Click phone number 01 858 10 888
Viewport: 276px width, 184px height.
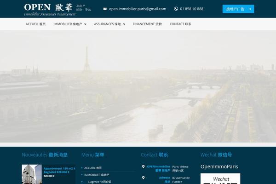191,9
